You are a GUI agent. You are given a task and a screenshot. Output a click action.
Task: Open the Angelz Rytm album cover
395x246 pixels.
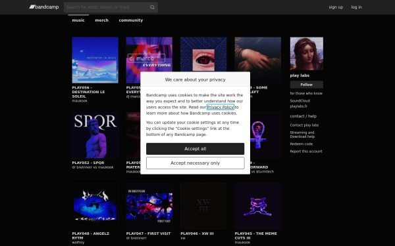tap(95, 206)
